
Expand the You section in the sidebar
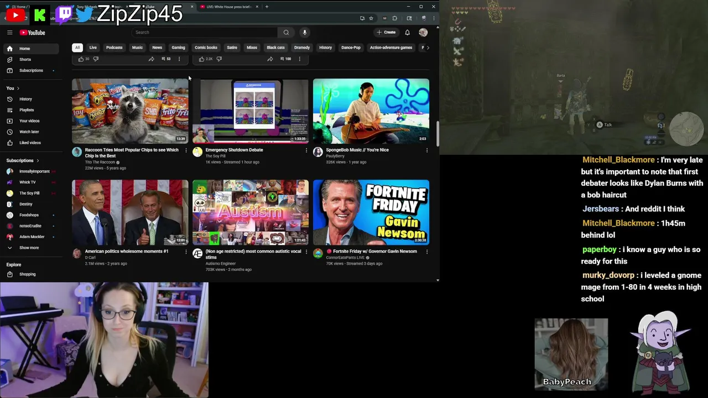point(13,88)
